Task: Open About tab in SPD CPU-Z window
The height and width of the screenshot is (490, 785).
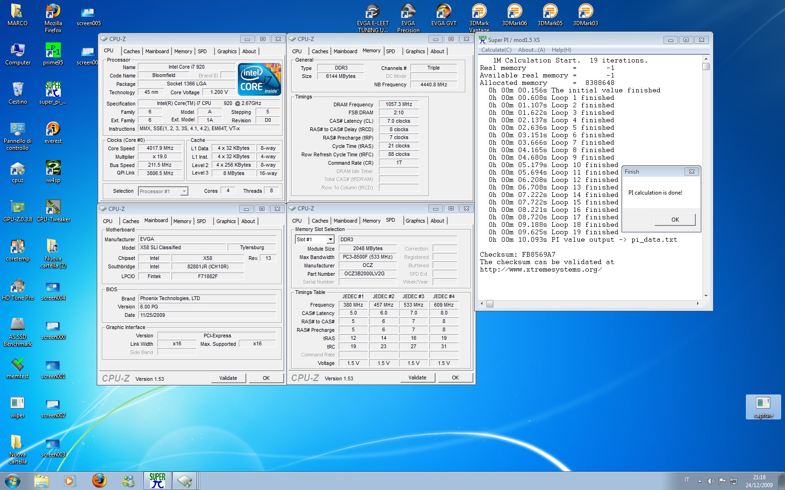Action: 437,221
